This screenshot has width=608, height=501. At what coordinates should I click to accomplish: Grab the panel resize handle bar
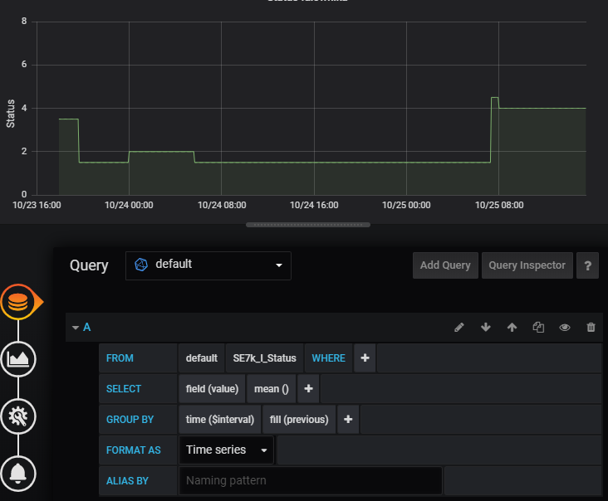[308, 225]
